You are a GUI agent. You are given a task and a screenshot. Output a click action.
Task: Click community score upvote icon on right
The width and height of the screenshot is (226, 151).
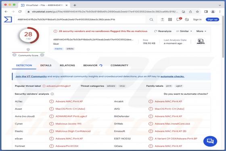(x=42, y=55)
